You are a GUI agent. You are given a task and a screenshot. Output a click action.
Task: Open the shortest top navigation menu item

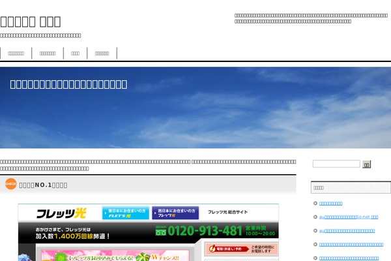coord(75,54)
